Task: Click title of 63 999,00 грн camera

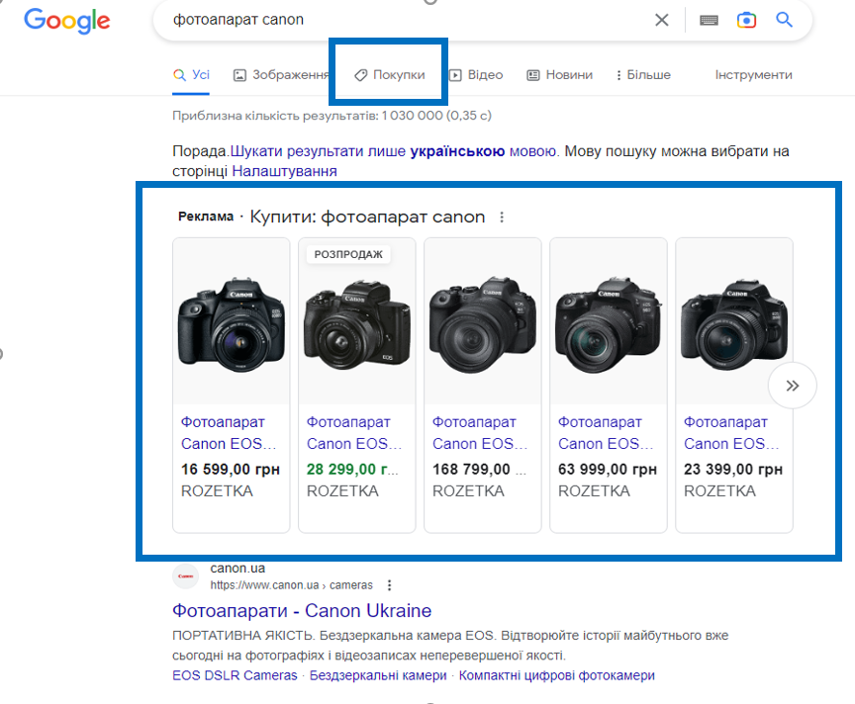Action: click(606, 433)
